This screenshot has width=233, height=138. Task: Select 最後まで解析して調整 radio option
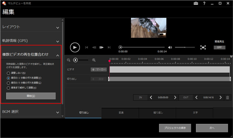pyautogui.click(x=8, y=88)
